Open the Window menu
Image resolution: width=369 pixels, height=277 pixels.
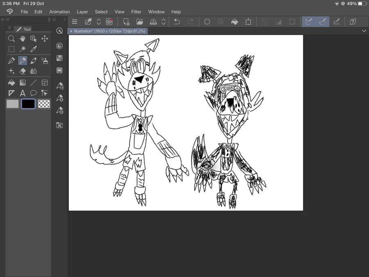[157, 12]
